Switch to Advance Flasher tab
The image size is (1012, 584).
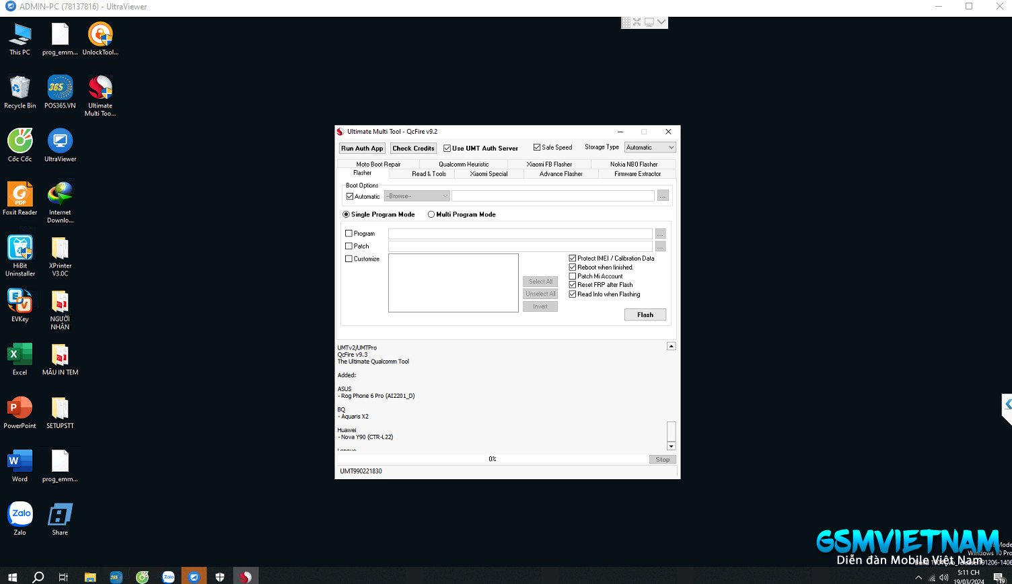[561, 173]
